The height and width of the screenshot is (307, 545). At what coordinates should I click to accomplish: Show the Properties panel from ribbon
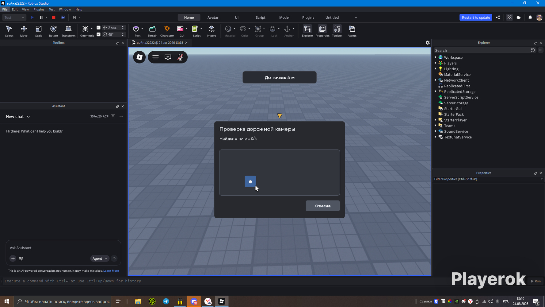322,31
